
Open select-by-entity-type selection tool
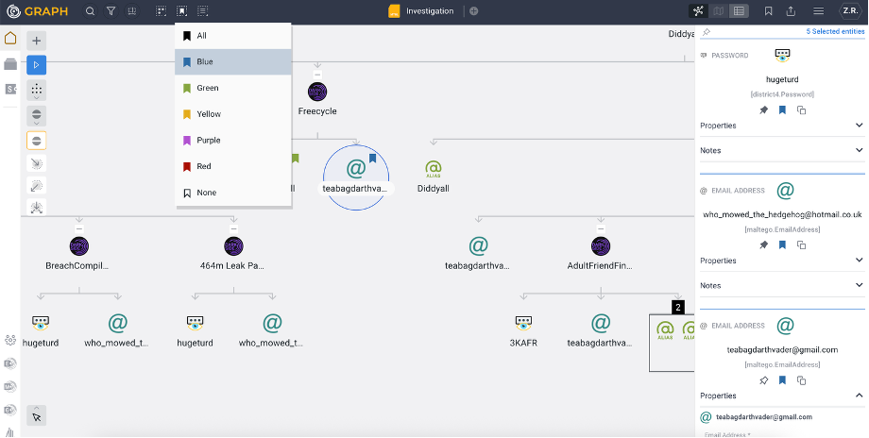pyautogui.click(x=161, y=11)
